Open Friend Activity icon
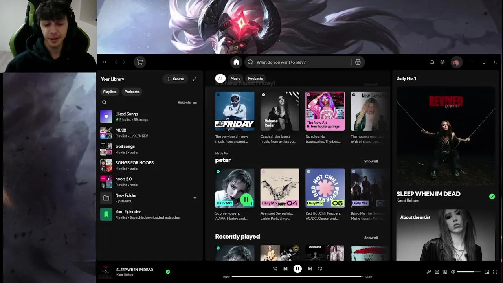The height and width of the screenshot is (283, 503). point(442,62)
